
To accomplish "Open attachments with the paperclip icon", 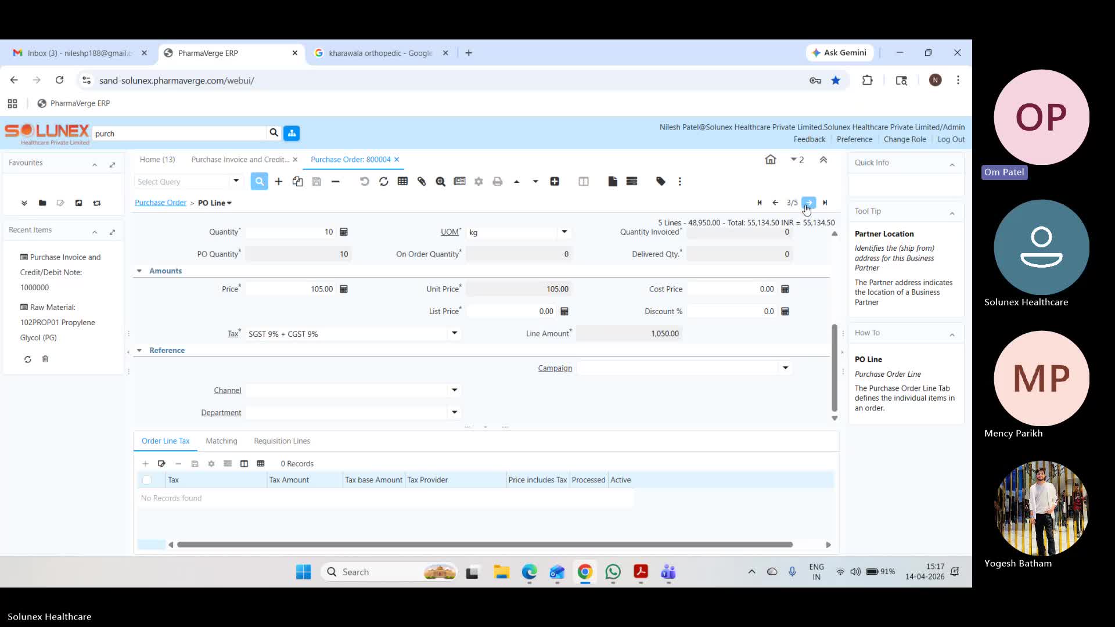I will click(422, 182).
